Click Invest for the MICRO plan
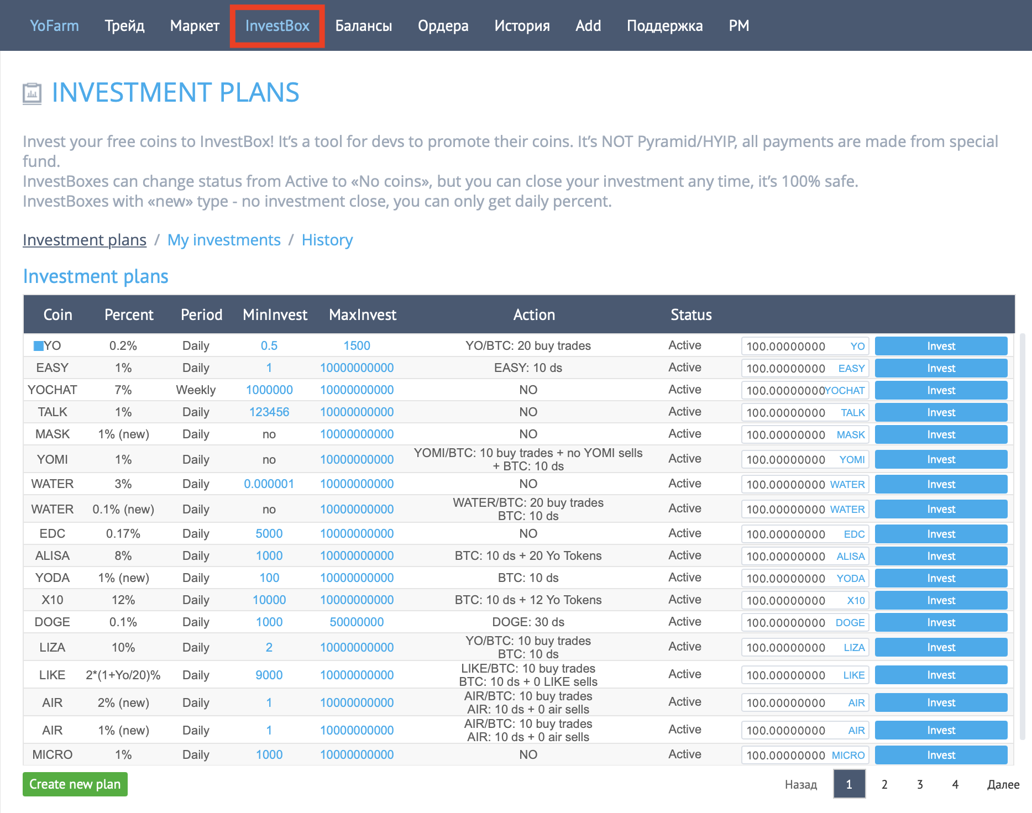This screenshot has height=813, width=1032. click(941, 755)
